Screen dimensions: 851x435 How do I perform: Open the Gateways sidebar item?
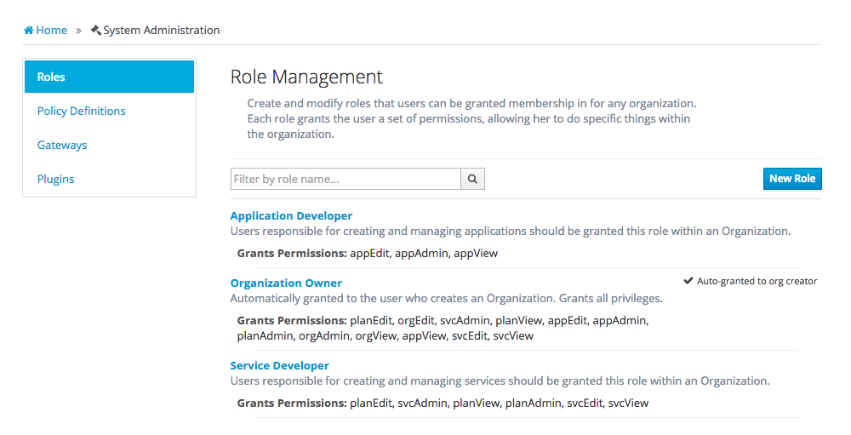coord(62,145)
